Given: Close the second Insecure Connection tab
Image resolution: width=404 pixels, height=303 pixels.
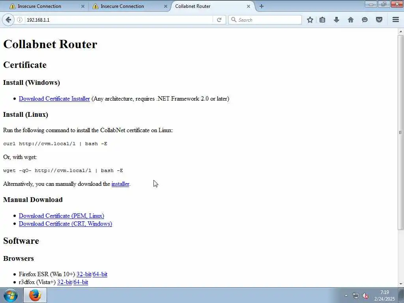Looking at the screenshot, I should coord(166,6).
